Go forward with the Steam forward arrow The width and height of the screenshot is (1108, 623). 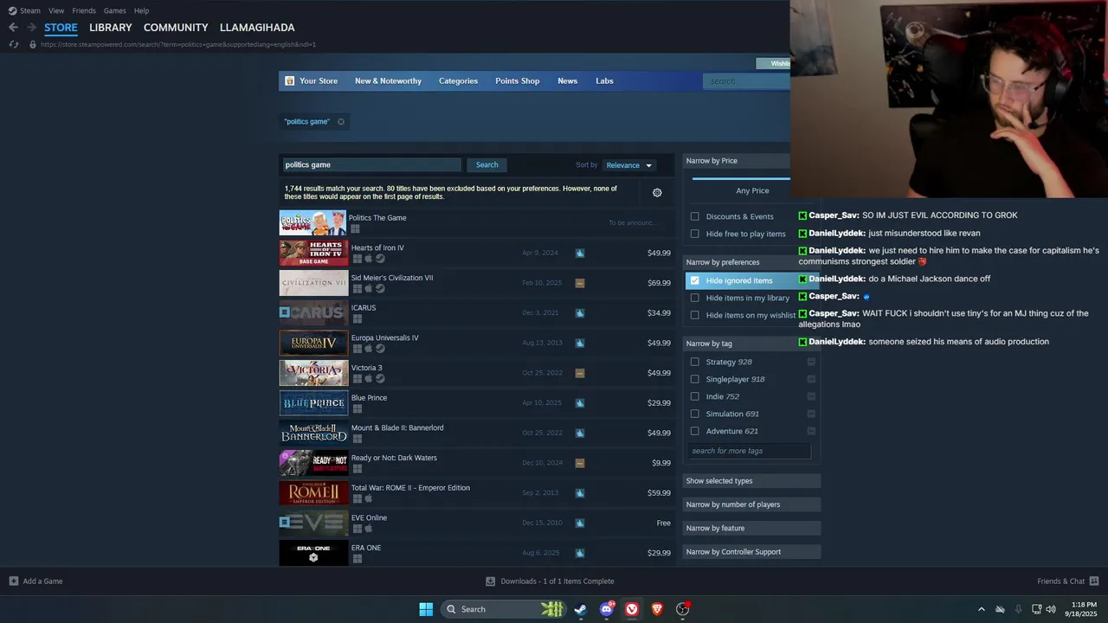(x=31, y=28)
